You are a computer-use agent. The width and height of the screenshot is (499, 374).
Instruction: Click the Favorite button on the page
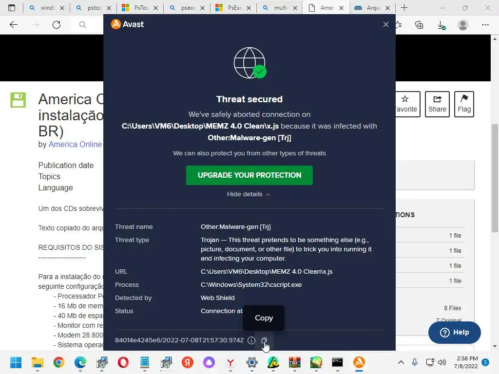click(408, 104)
